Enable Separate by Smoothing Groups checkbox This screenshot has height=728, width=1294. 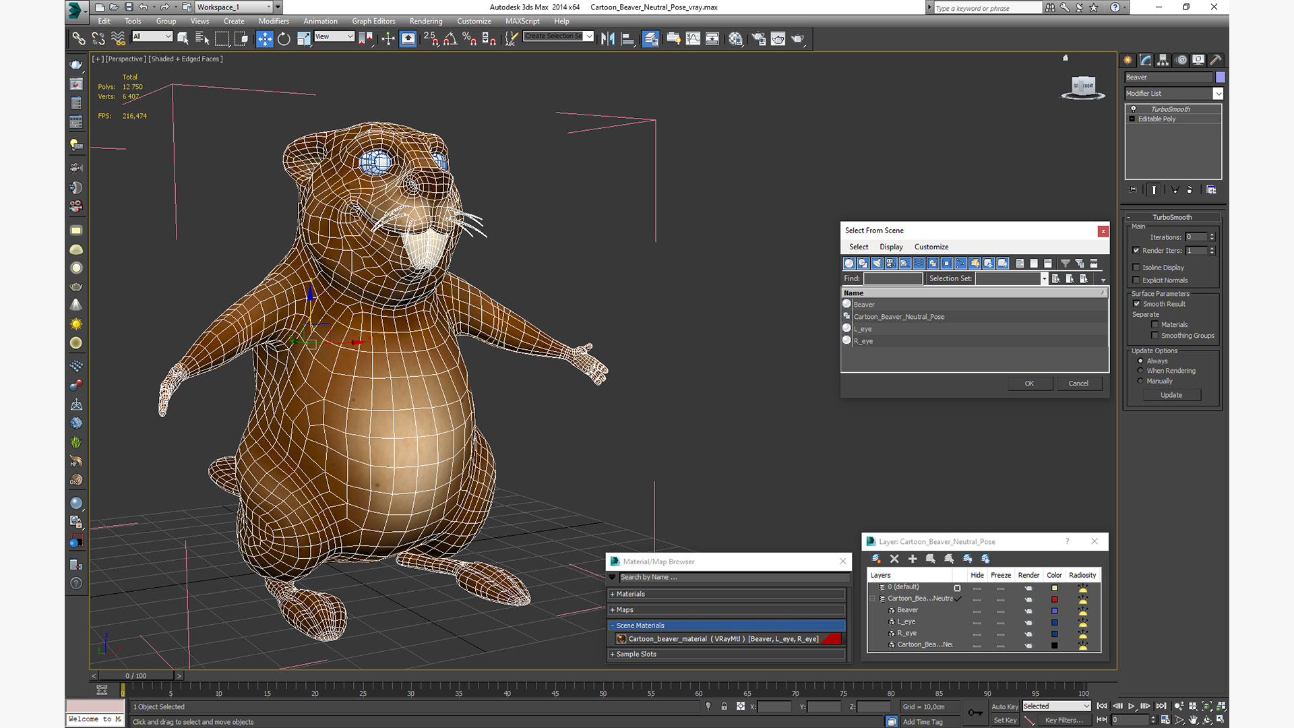1155,336
